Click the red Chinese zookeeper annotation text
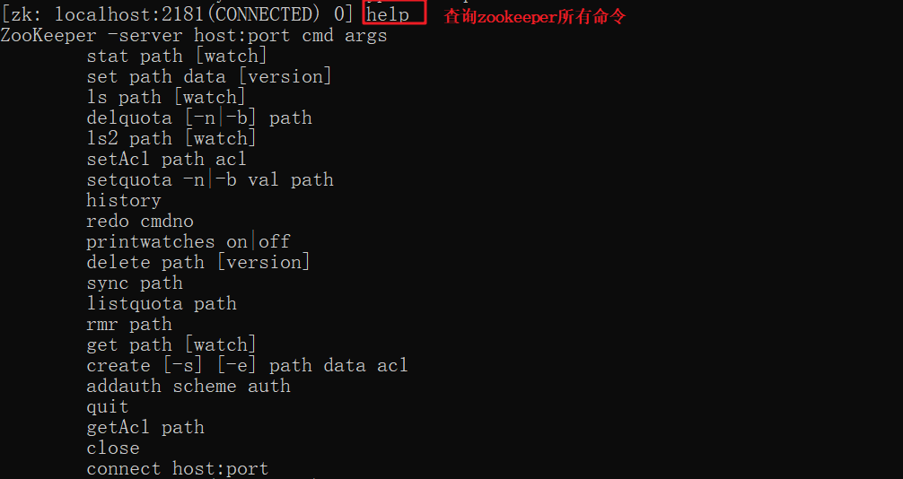 [534, 16]
